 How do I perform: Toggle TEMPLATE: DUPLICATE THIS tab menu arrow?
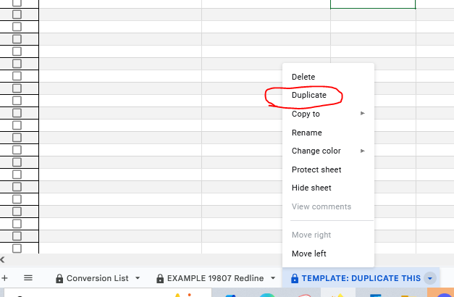coord(430,278)
